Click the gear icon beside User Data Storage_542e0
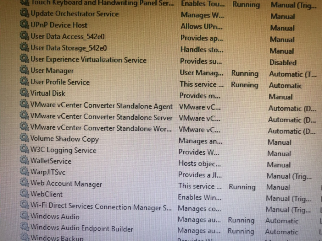The height and width of the screenshot is (241, 322). tap(25, 47)
